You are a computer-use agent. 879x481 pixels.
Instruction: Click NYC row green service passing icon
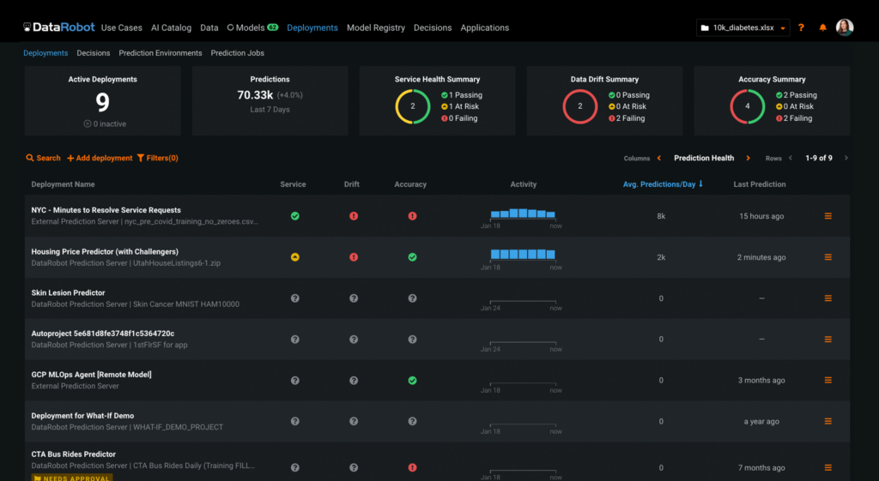pos(295,216)
